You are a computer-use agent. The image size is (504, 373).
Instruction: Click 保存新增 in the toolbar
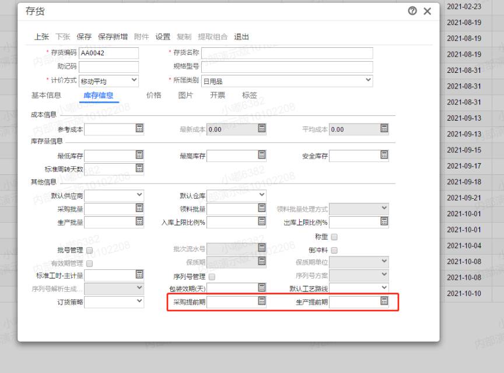(113, 37)
